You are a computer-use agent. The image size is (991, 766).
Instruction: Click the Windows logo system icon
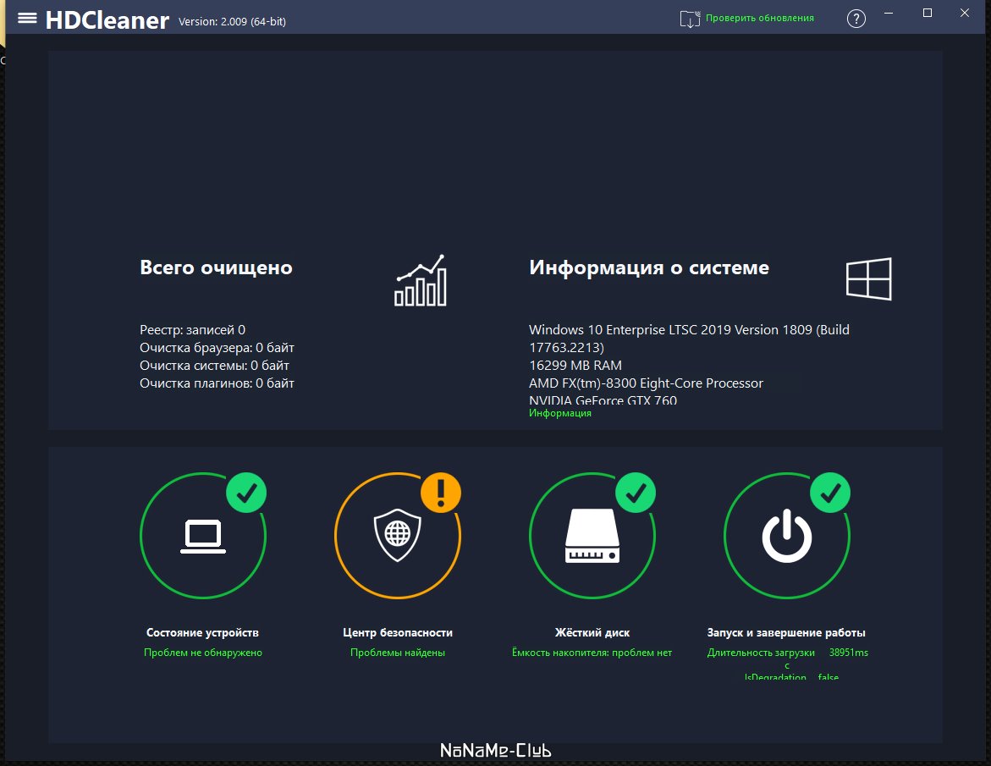tap(868, 279)
